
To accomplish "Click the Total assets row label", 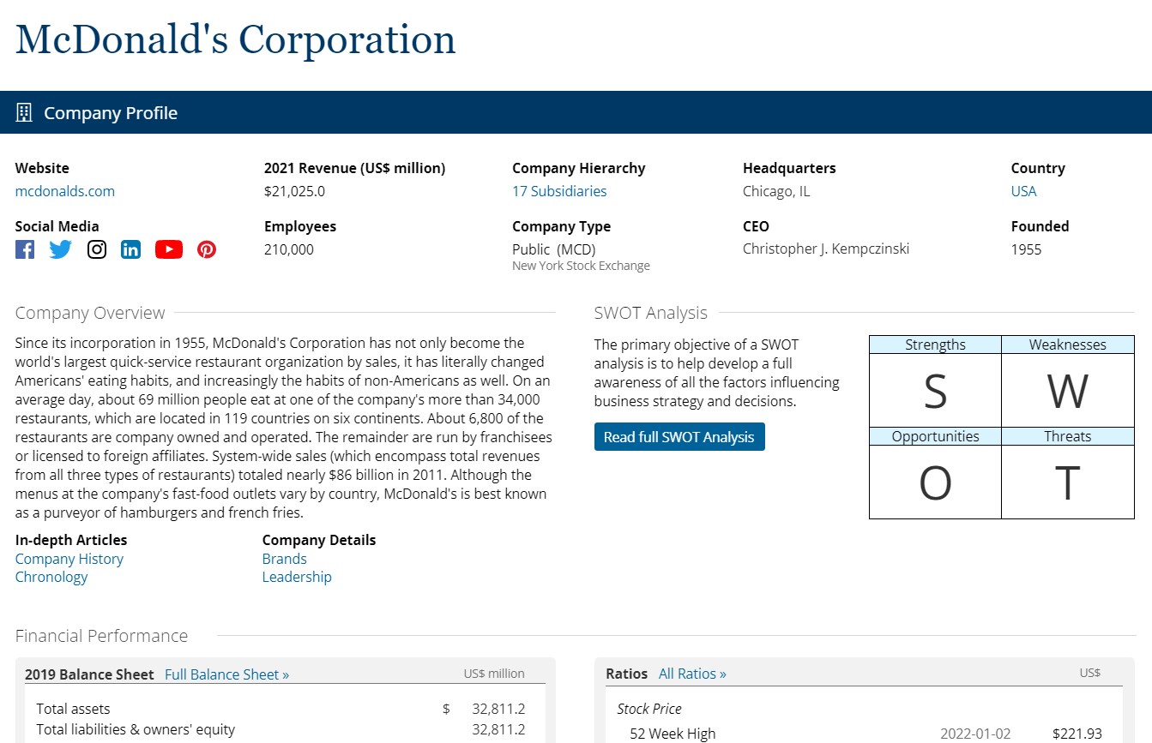I will coord(73,709).
